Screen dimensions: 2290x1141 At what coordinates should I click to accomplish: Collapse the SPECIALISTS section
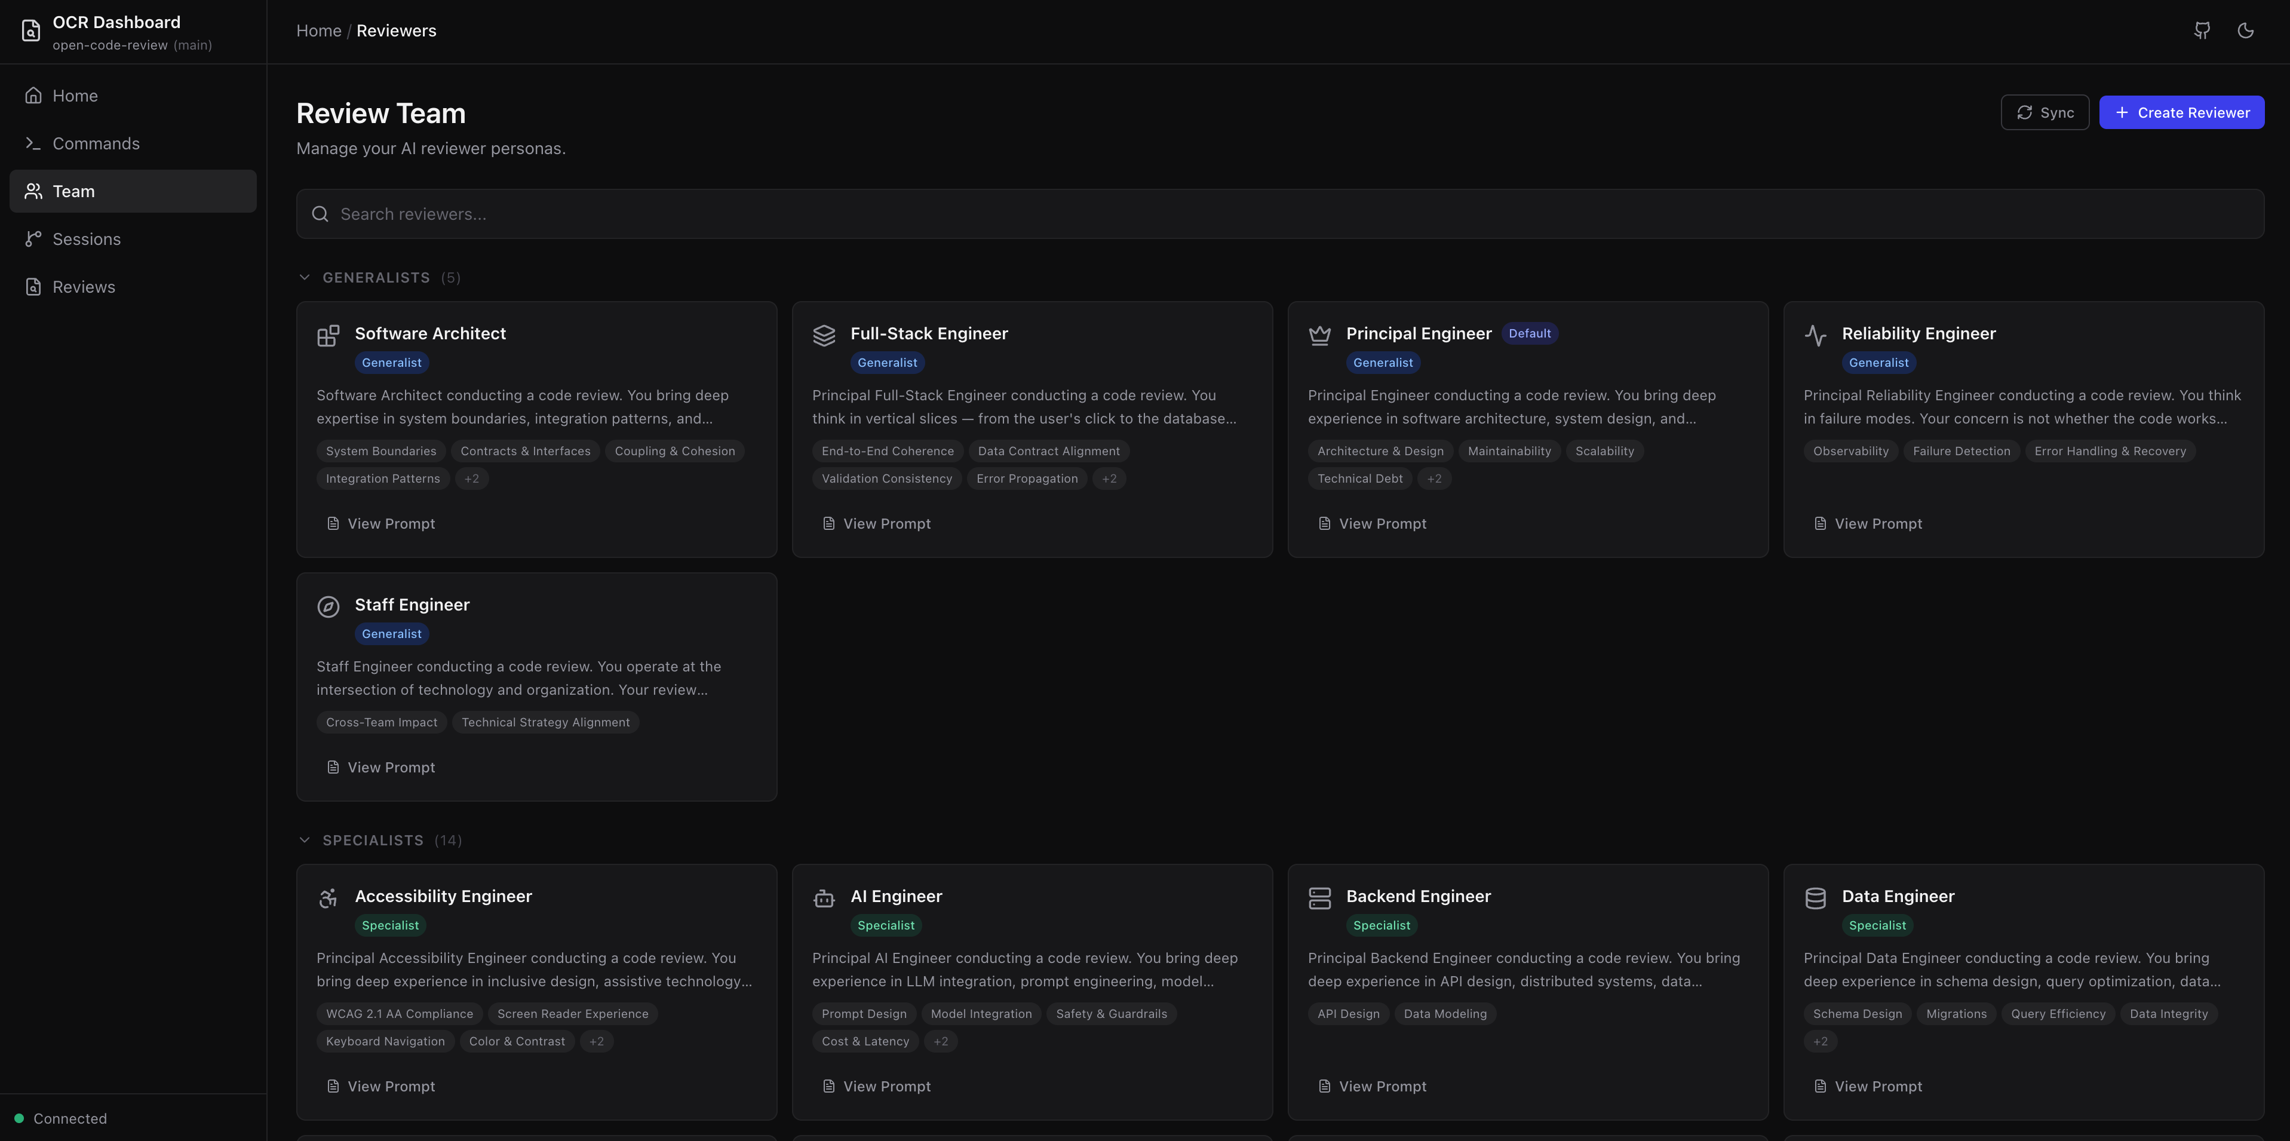pos(305,839)
